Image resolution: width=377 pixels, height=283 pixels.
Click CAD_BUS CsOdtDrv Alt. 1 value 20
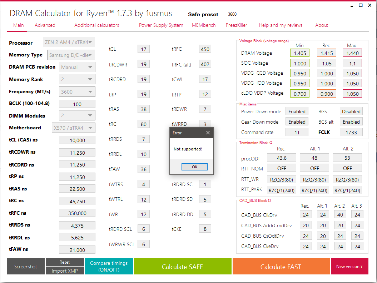(x=323, y=236)
